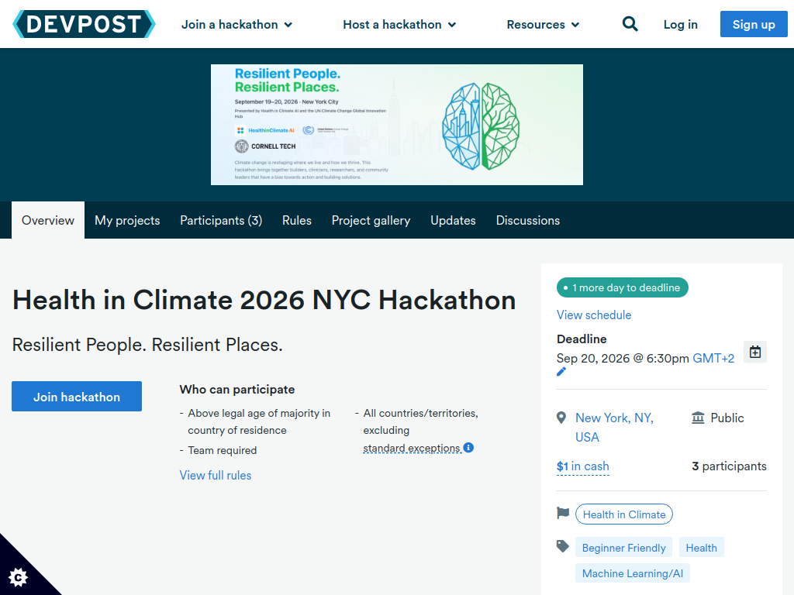The height and width of the screenshot is (595, 794).
Task: Click the info icon next to standard exceptions
Action: click(468, 448)
